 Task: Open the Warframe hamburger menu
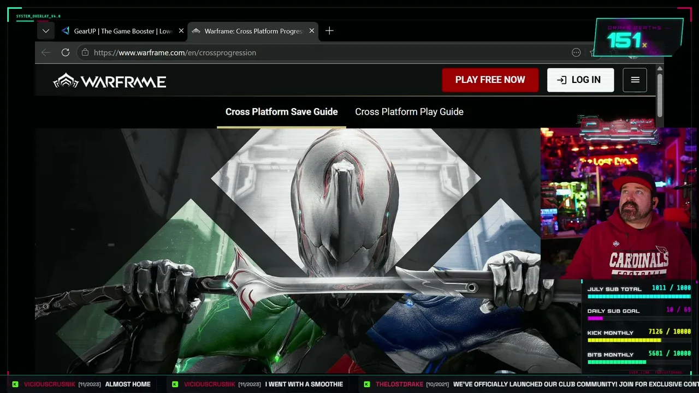(x=635, y=80)
